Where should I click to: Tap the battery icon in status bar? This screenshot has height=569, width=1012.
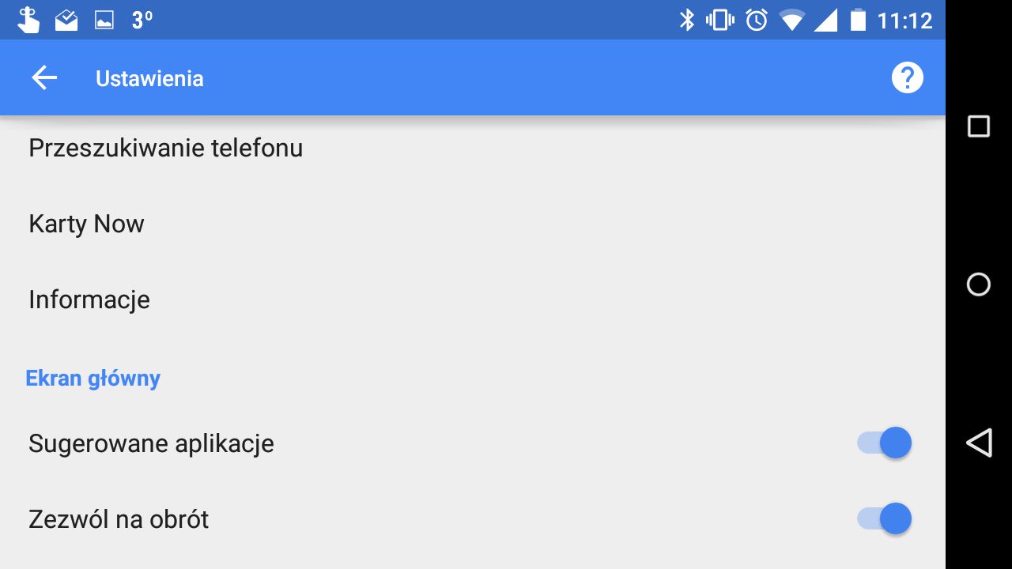tap(858, 20)
